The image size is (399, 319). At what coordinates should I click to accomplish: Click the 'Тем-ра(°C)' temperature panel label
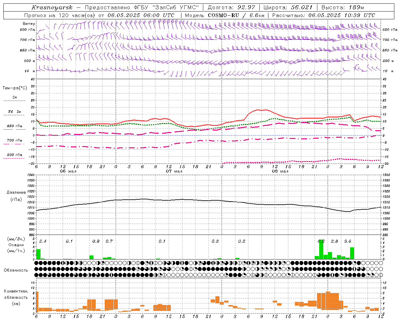tap(15, 88)
